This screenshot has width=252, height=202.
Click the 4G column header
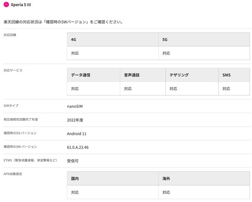pos(112,40)
